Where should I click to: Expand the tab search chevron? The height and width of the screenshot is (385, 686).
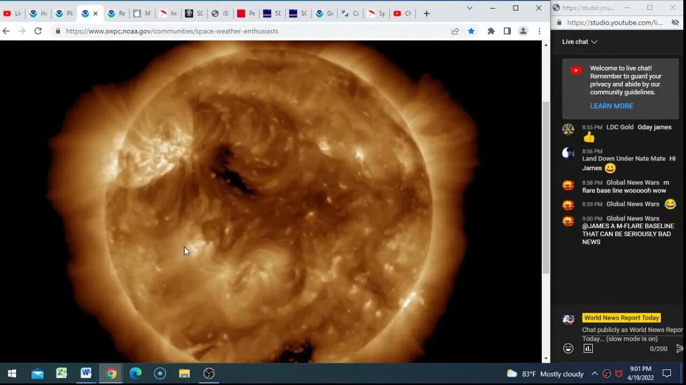click(469, 8)
